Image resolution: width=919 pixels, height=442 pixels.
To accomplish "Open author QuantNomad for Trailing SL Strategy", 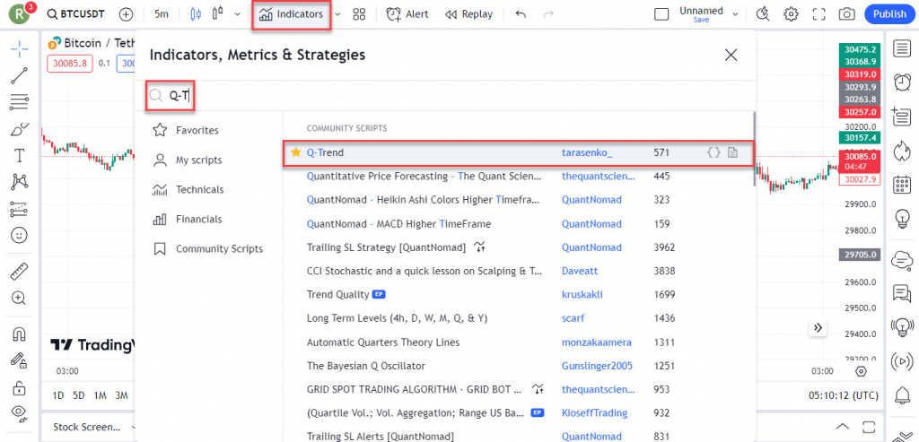I will [x=591, y=247].
